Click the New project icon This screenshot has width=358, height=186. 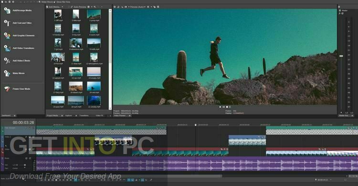point(2,2)
